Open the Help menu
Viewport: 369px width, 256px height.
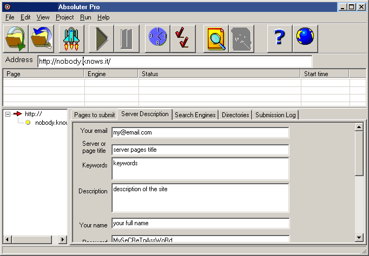103,17
